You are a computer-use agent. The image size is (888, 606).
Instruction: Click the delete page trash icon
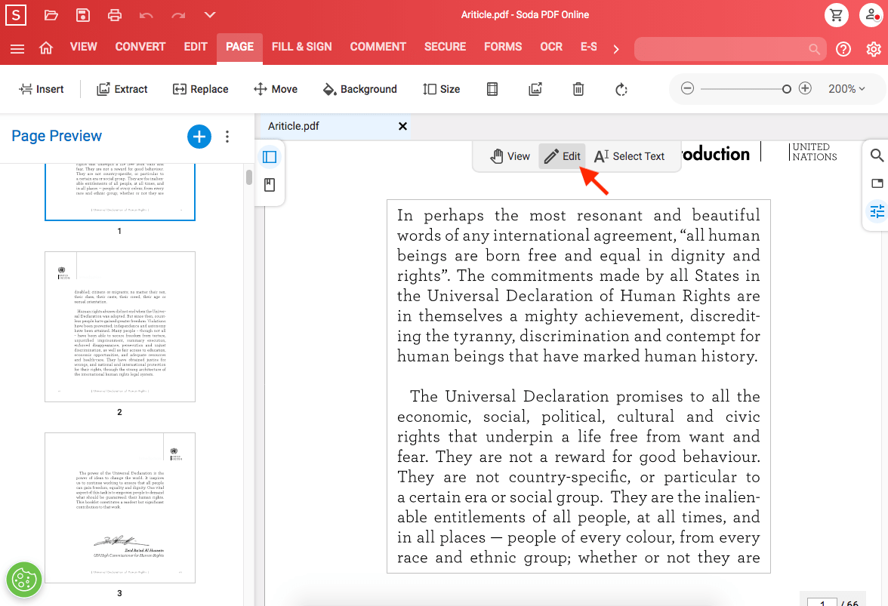(x=578, y=89)
